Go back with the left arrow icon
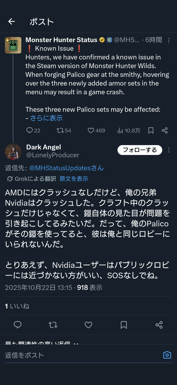 click(11, 21)
